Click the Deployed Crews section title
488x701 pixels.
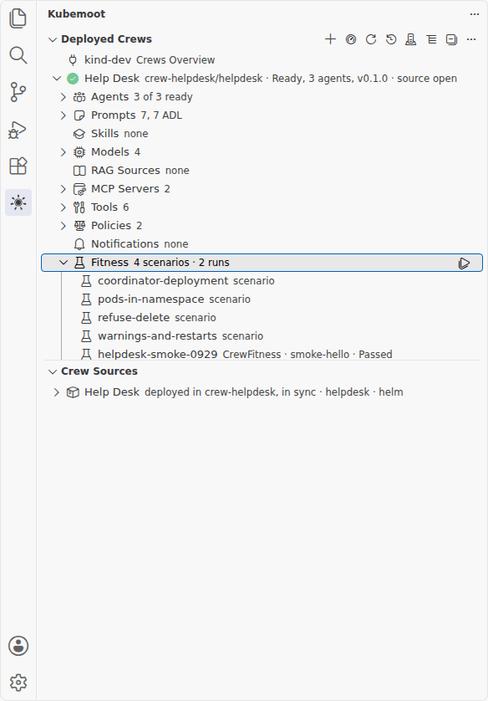coord(106,39)
